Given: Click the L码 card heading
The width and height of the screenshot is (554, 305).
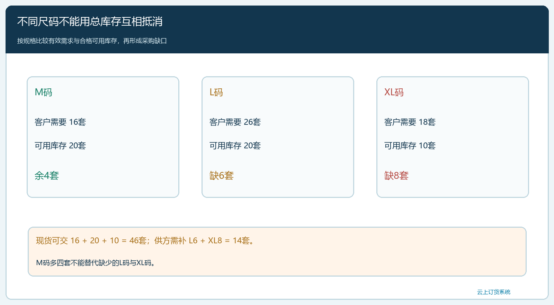Looking at the screenshot, I should pyautogui.click(x=216, y=92).
